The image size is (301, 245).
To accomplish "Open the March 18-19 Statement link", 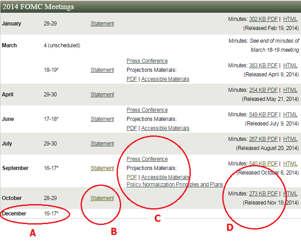I will click(102, 70).
